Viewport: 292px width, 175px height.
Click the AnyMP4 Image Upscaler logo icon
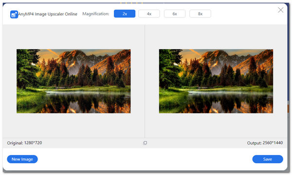(14, 14)
